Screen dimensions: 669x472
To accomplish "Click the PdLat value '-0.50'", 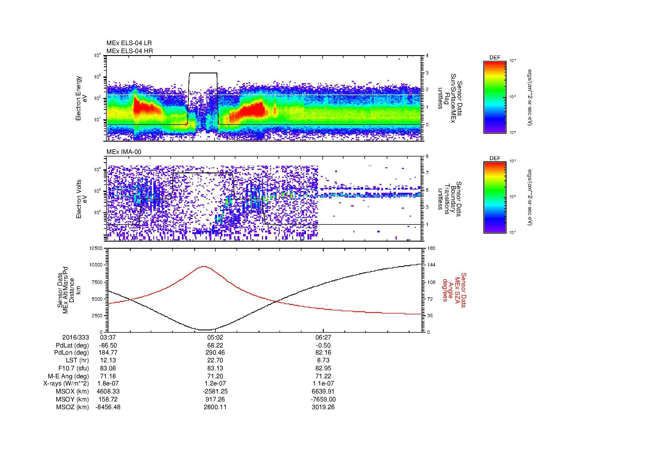I will [x=323, y=346].
